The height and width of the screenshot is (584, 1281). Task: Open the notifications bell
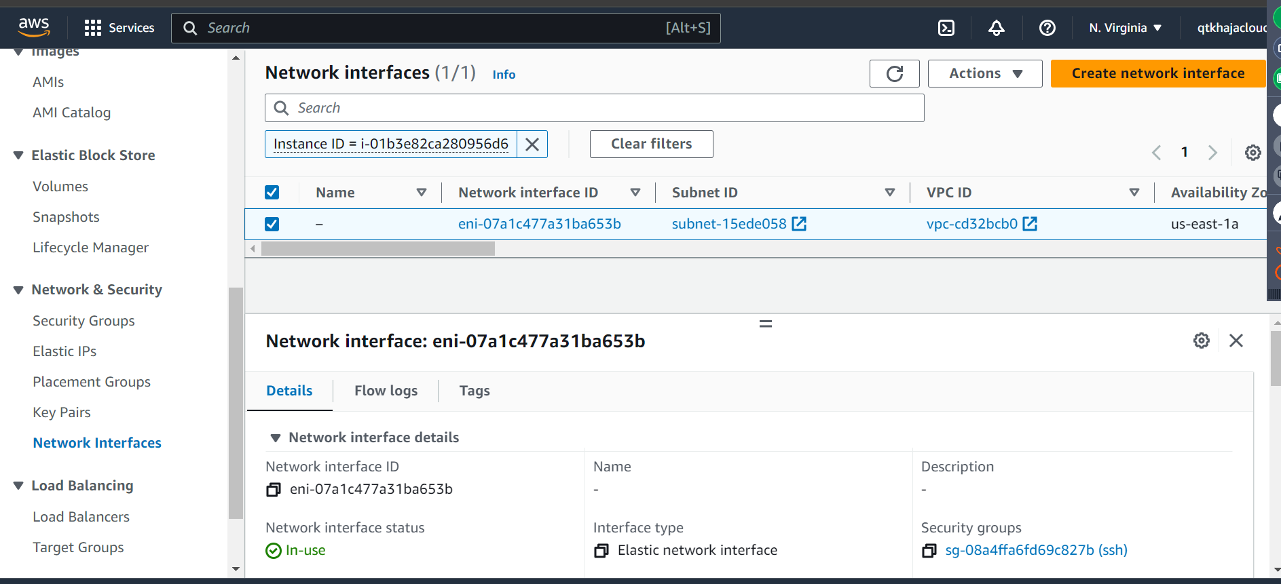[996, 28]
